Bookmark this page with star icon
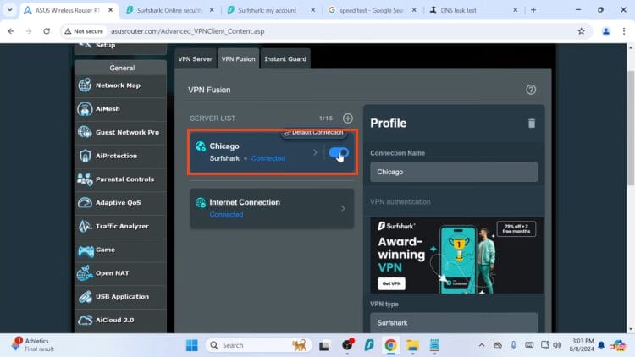 pyautogui.click(x=581, y=31)
